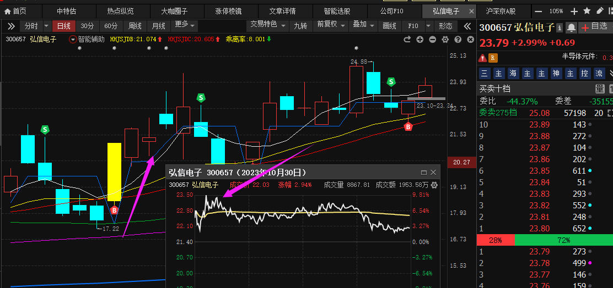The height and width of the screenshot is (288, 613).
Task: Decrease zoom with the minus beside 105%
Action: 539,11
